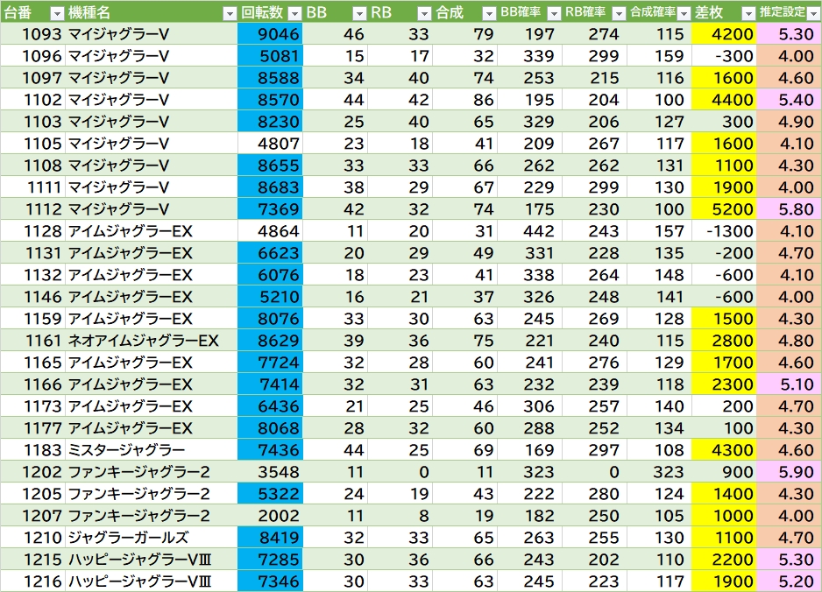822x592 pixels.
Task: Select estimated setting cell 5.90
Action: (789, 472)
